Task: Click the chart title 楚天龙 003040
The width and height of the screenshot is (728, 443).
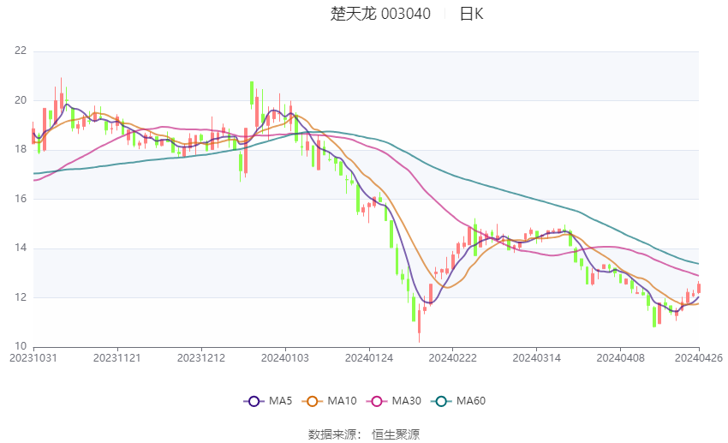Action: pos(380,14)
